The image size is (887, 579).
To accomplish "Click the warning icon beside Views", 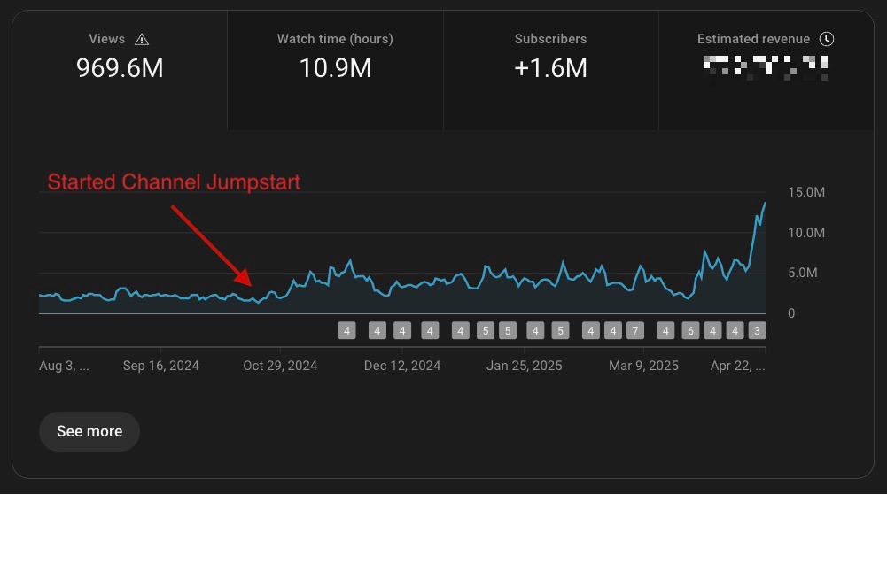I will click(x=142, y=39).
